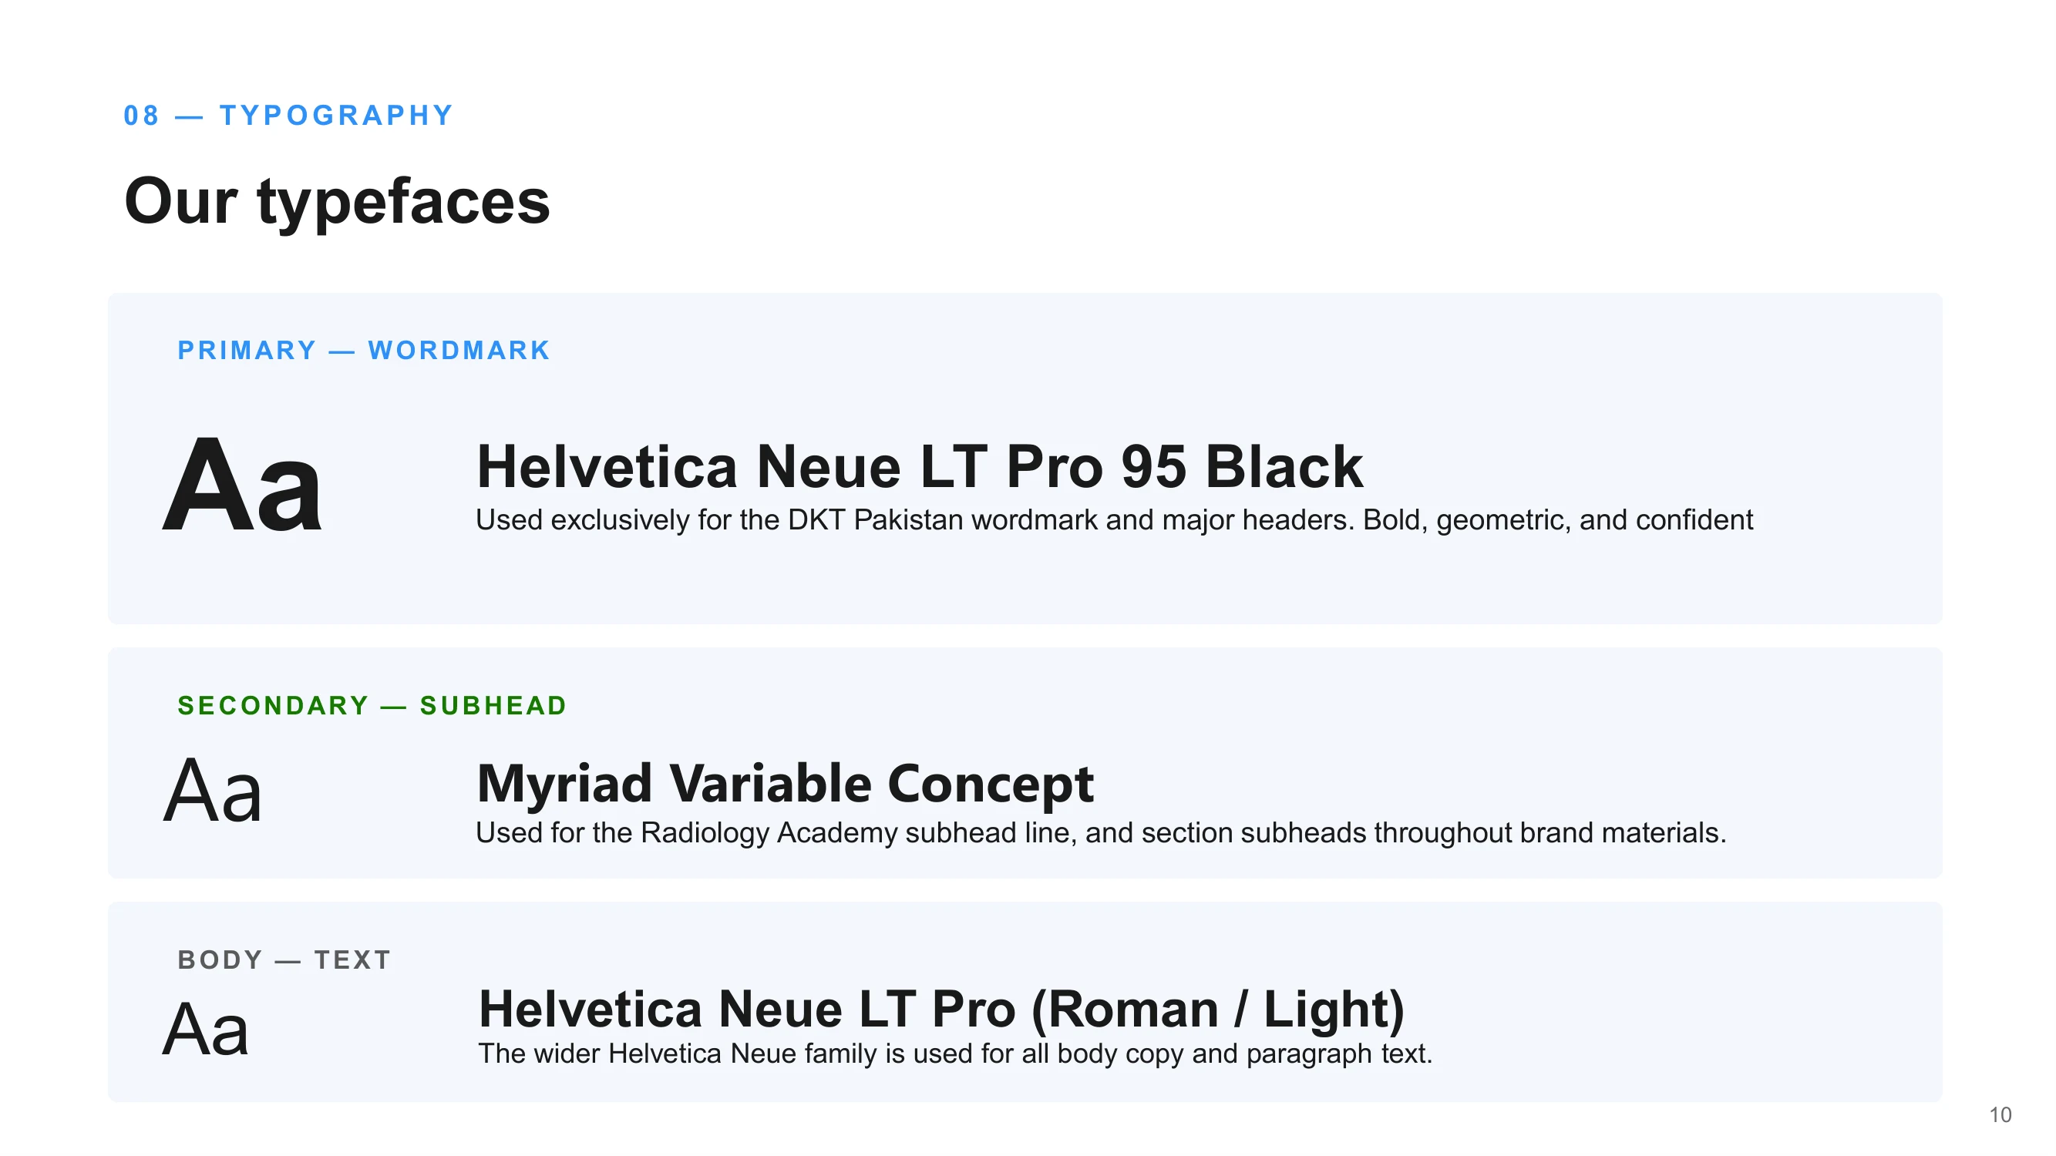Select the 'Our typefaces' slide title
Viewport: 2056px width, 1156px height.
pos(337,201)
